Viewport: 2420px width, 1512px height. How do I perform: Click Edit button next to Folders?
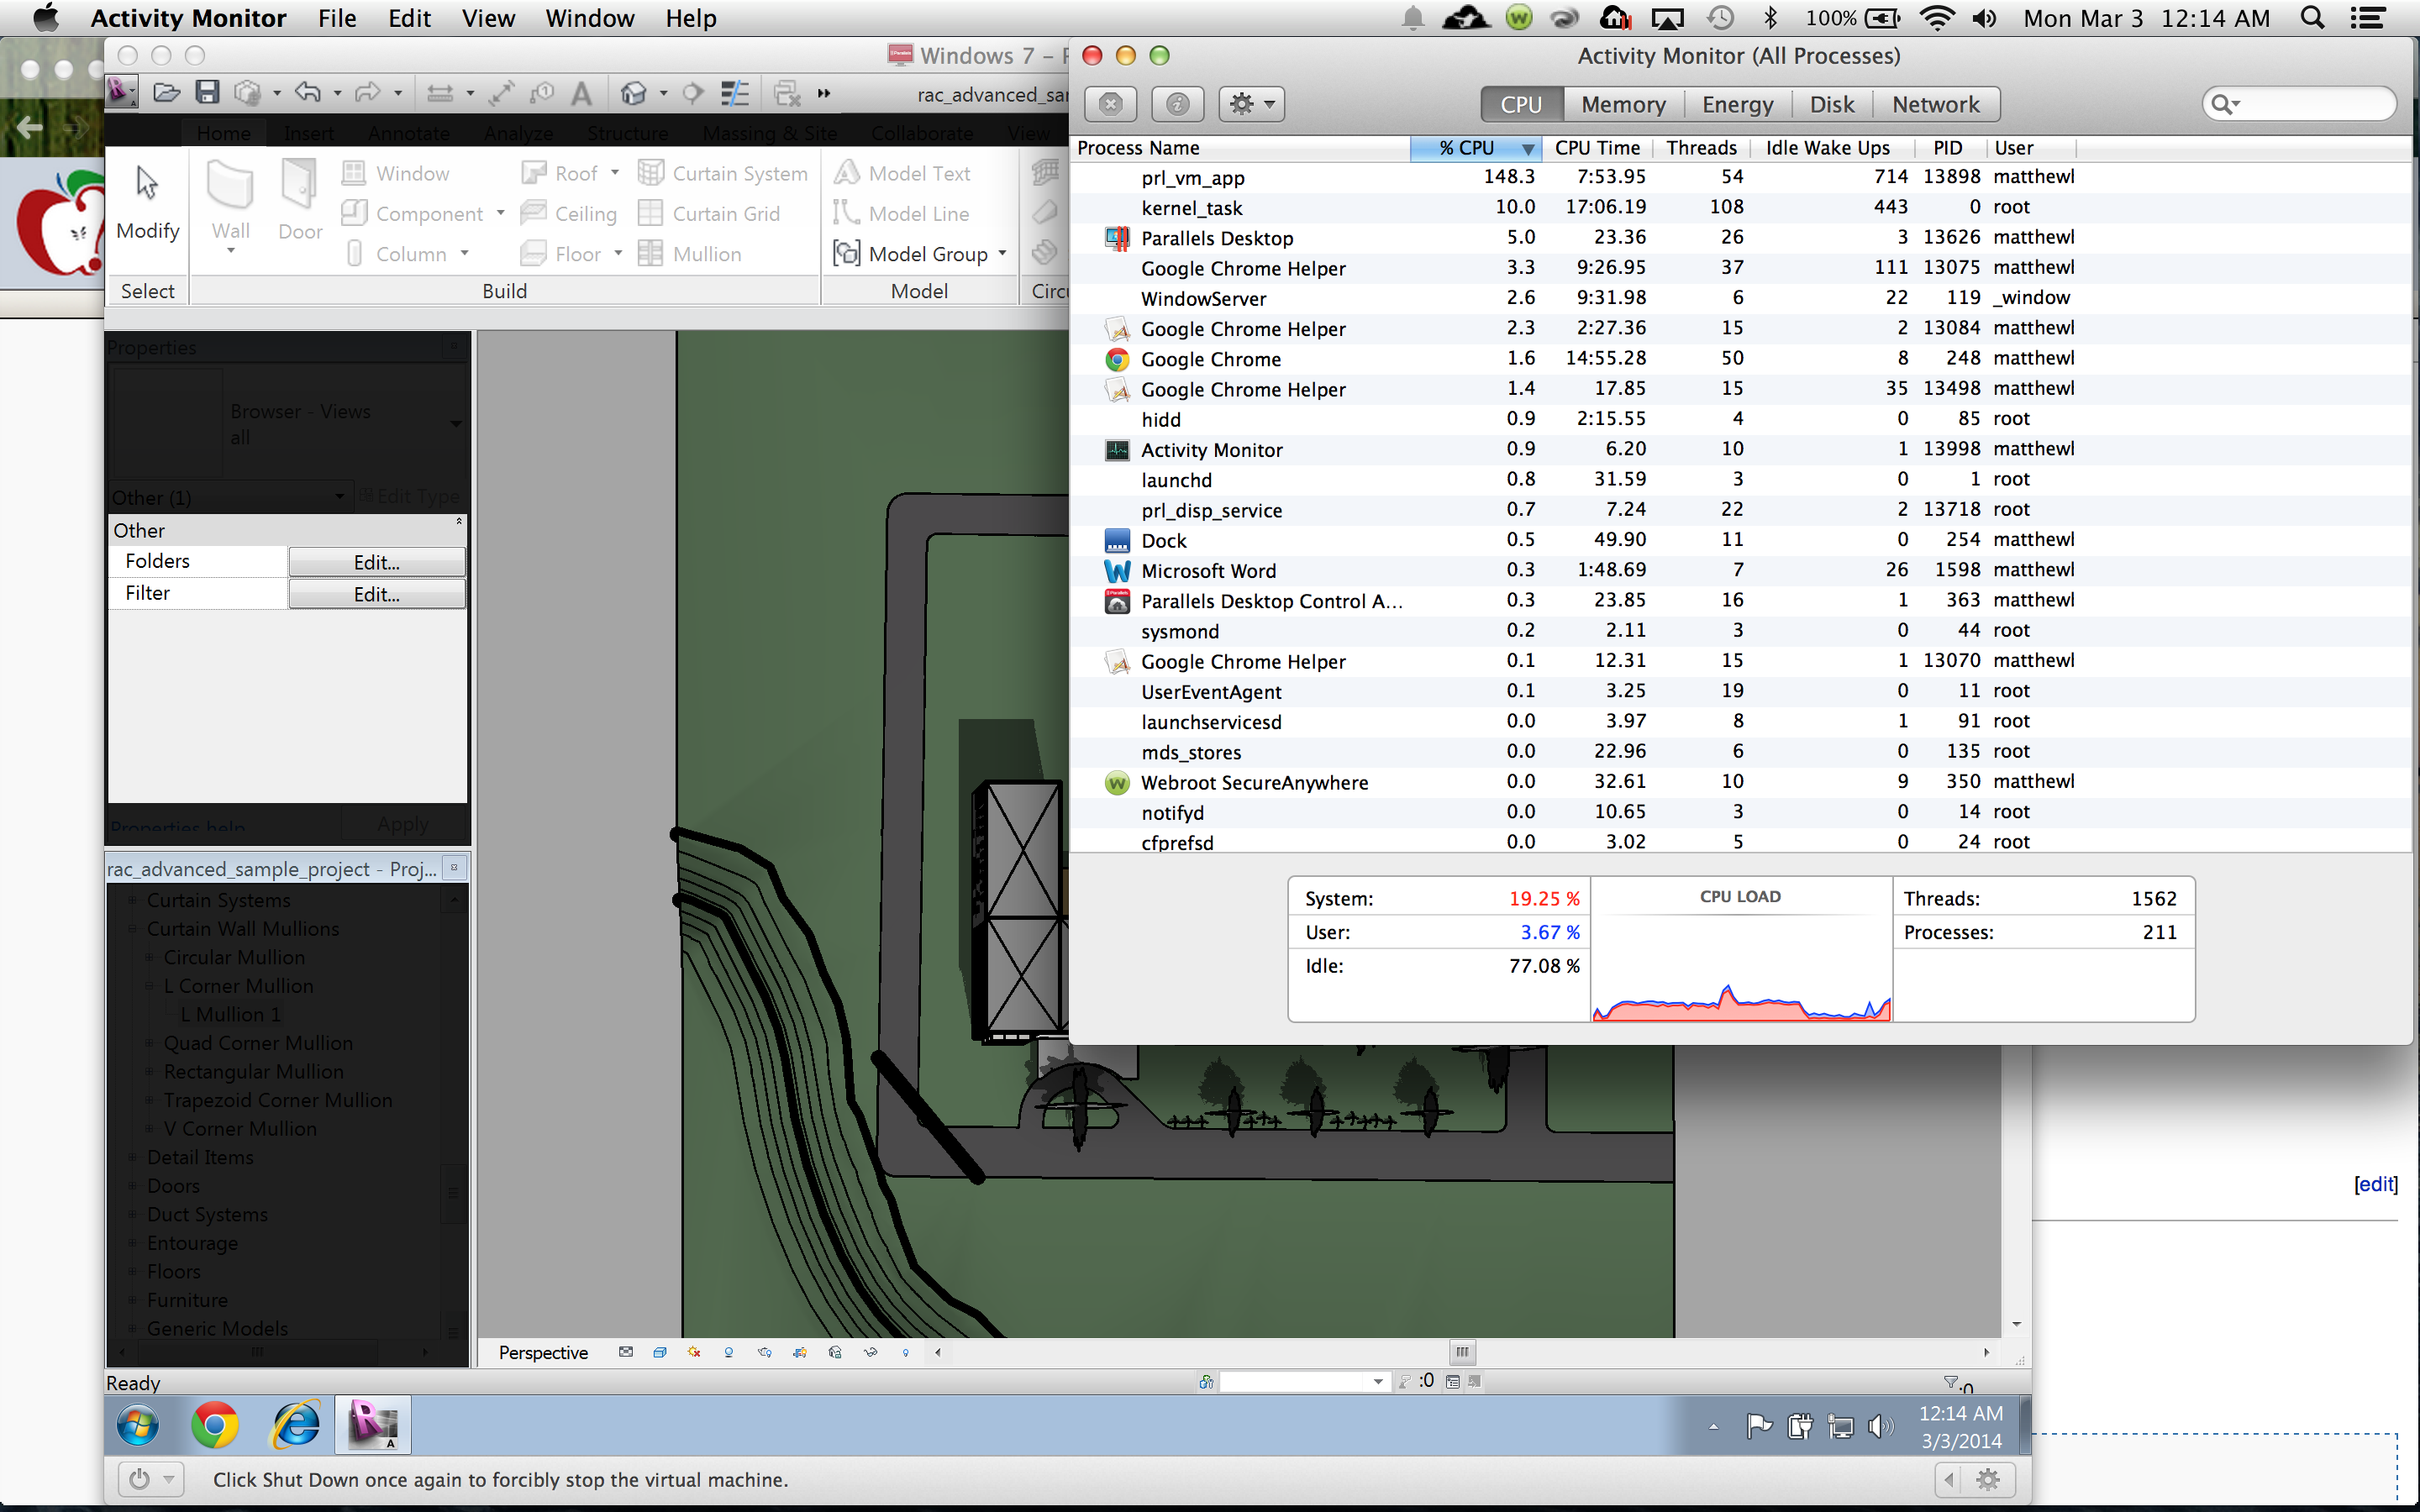[376, 562]
